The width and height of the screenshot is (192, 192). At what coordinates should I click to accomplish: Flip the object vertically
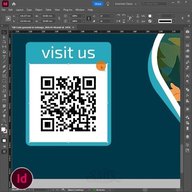124,21
